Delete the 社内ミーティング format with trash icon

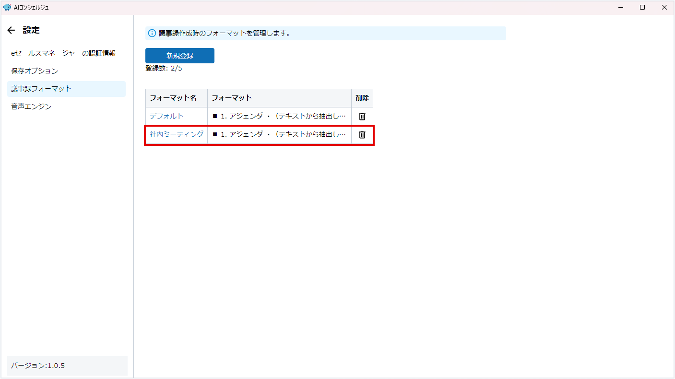(362, 135)
